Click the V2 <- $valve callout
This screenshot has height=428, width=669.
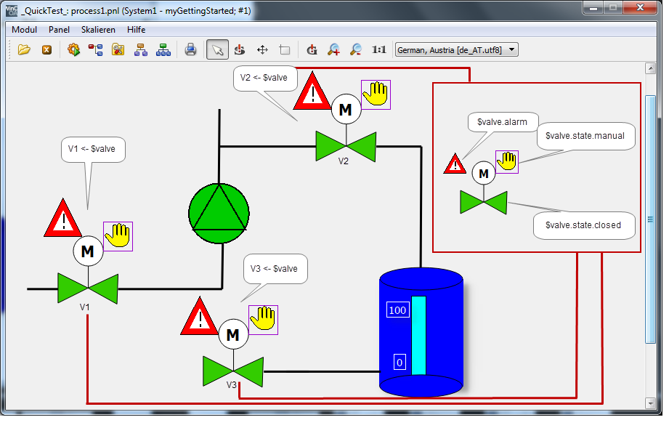click(x=264, y=78)
